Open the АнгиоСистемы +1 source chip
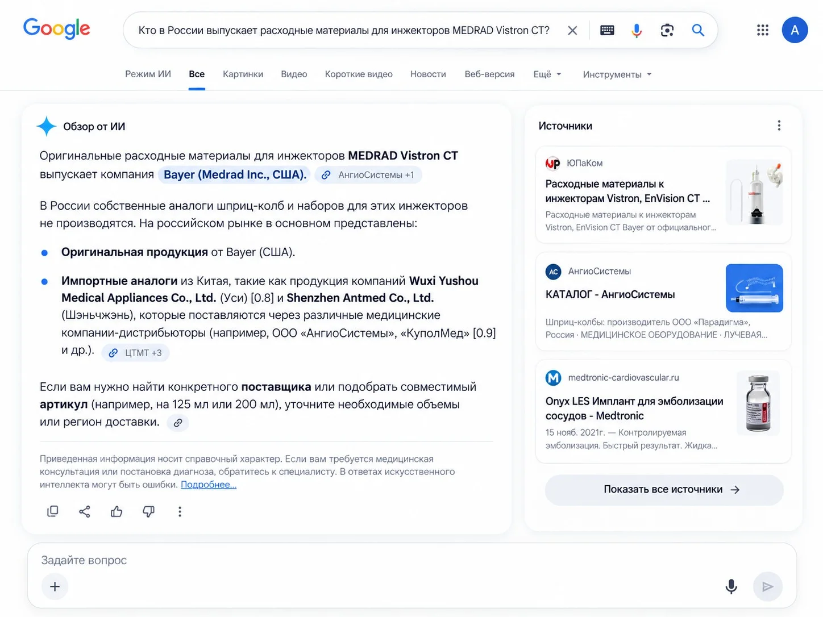Screen dimensions: 823x617 368,175
